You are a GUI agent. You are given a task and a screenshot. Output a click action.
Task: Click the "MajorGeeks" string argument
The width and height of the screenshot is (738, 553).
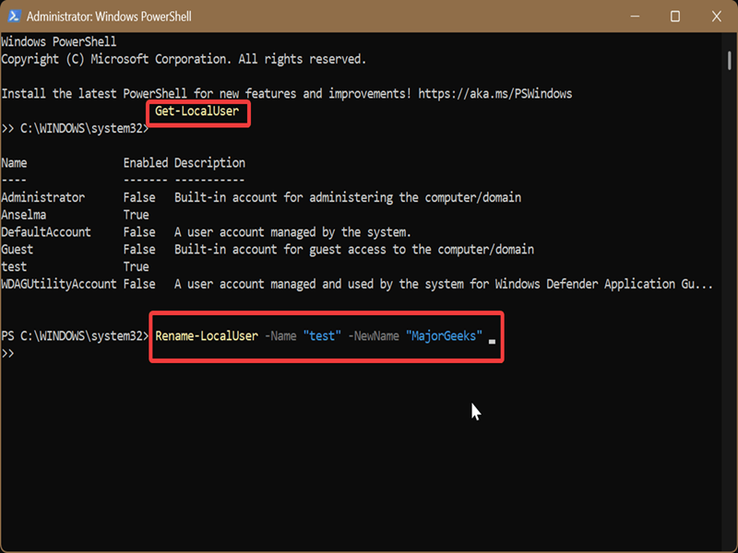click(444, 336)
